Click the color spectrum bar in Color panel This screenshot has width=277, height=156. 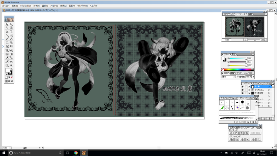(238, 70)
